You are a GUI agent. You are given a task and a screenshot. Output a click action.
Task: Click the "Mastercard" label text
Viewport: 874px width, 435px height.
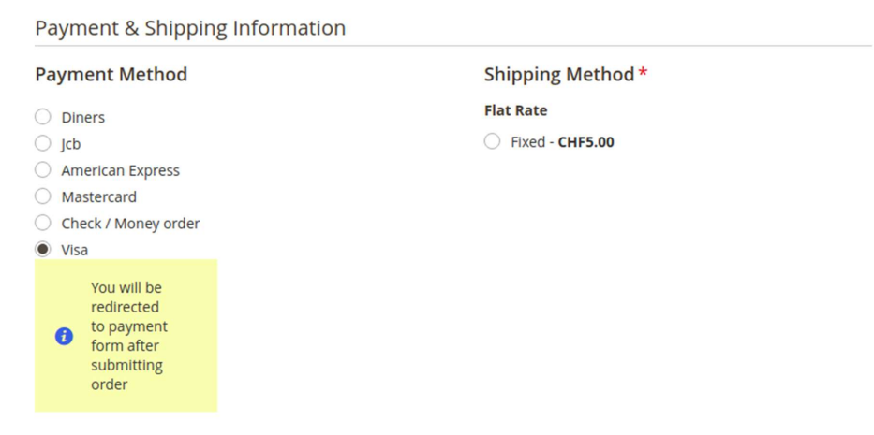[98, 197]
